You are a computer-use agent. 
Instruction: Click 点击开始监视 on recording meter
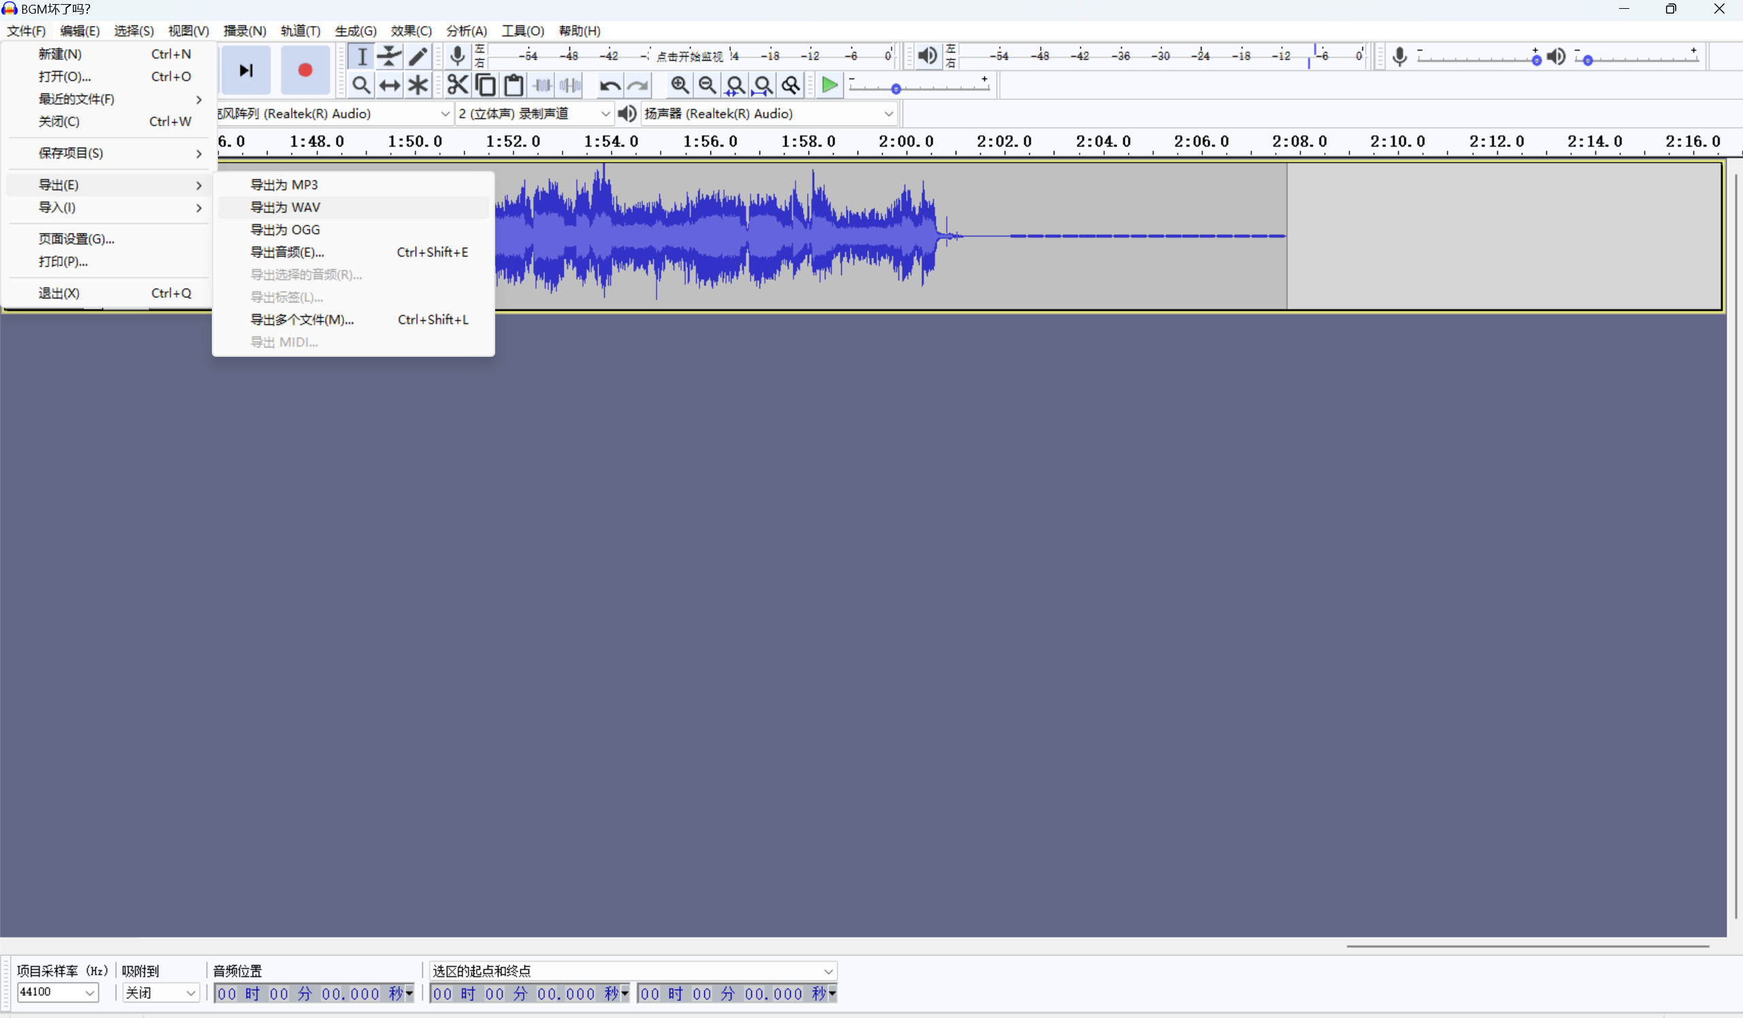pos(689,57)
